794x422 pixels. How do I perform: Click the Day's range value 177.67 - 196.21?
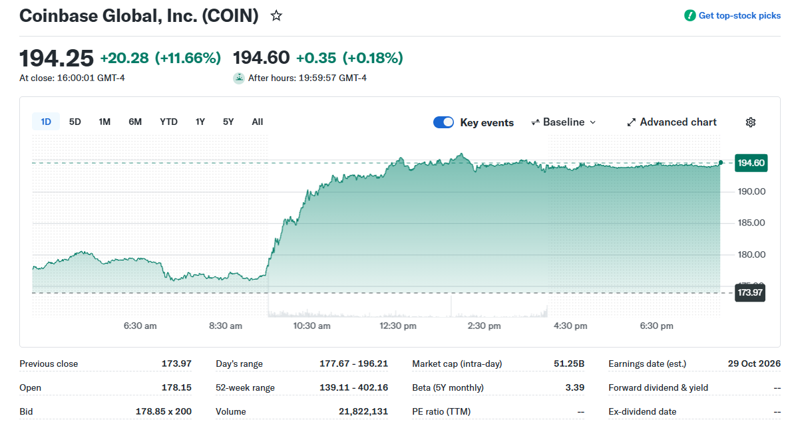pyautogui.click(x=353, y=364)
